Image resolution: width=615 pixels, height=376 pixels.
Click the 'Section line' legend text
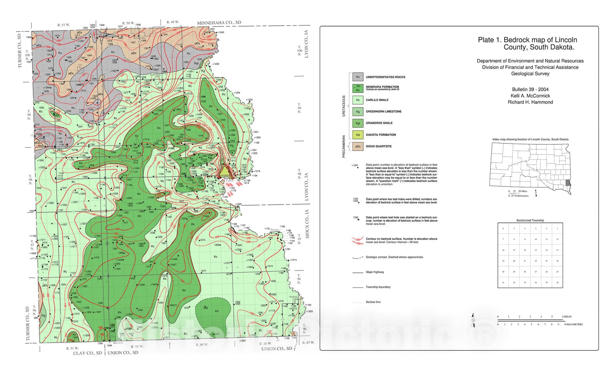[x=373, y=302]
